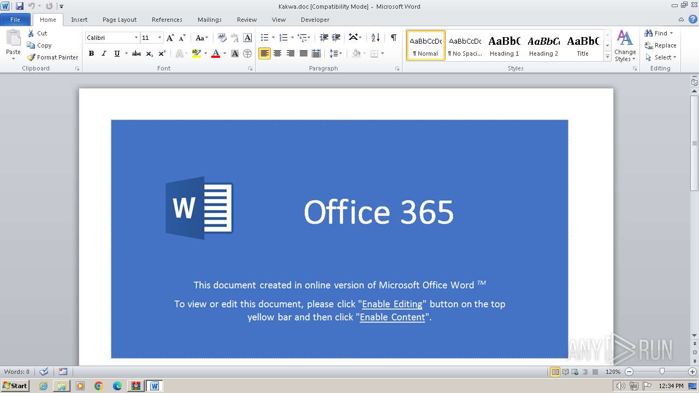
Task: Switch to Full Screen Reading view
Action: click(x=565, y=372)
